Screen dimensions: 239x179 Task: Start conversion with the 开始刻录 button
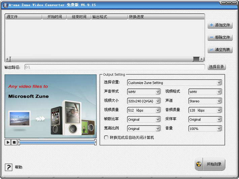coord(210,164)
